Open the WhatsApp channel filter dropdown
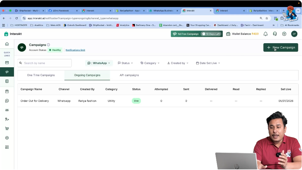 tap(99, 63)
